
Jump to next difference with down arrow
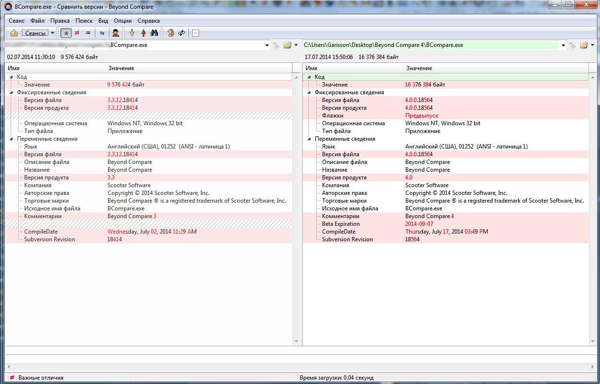pyautogui.click(x=132, y=33)
